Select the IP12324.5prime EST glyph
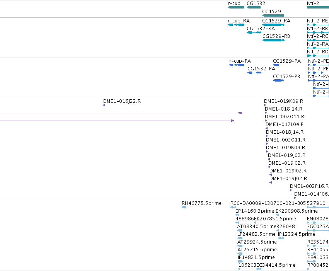Viewport: 329px width, 271px height. tap(281, 238)
